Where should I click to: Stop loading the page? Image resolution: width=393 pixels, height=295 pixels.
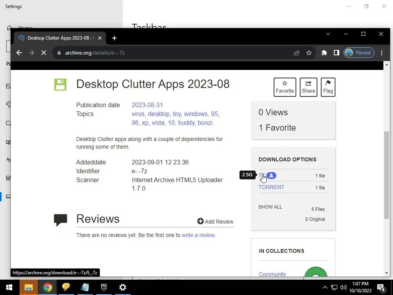pos(44,53)
